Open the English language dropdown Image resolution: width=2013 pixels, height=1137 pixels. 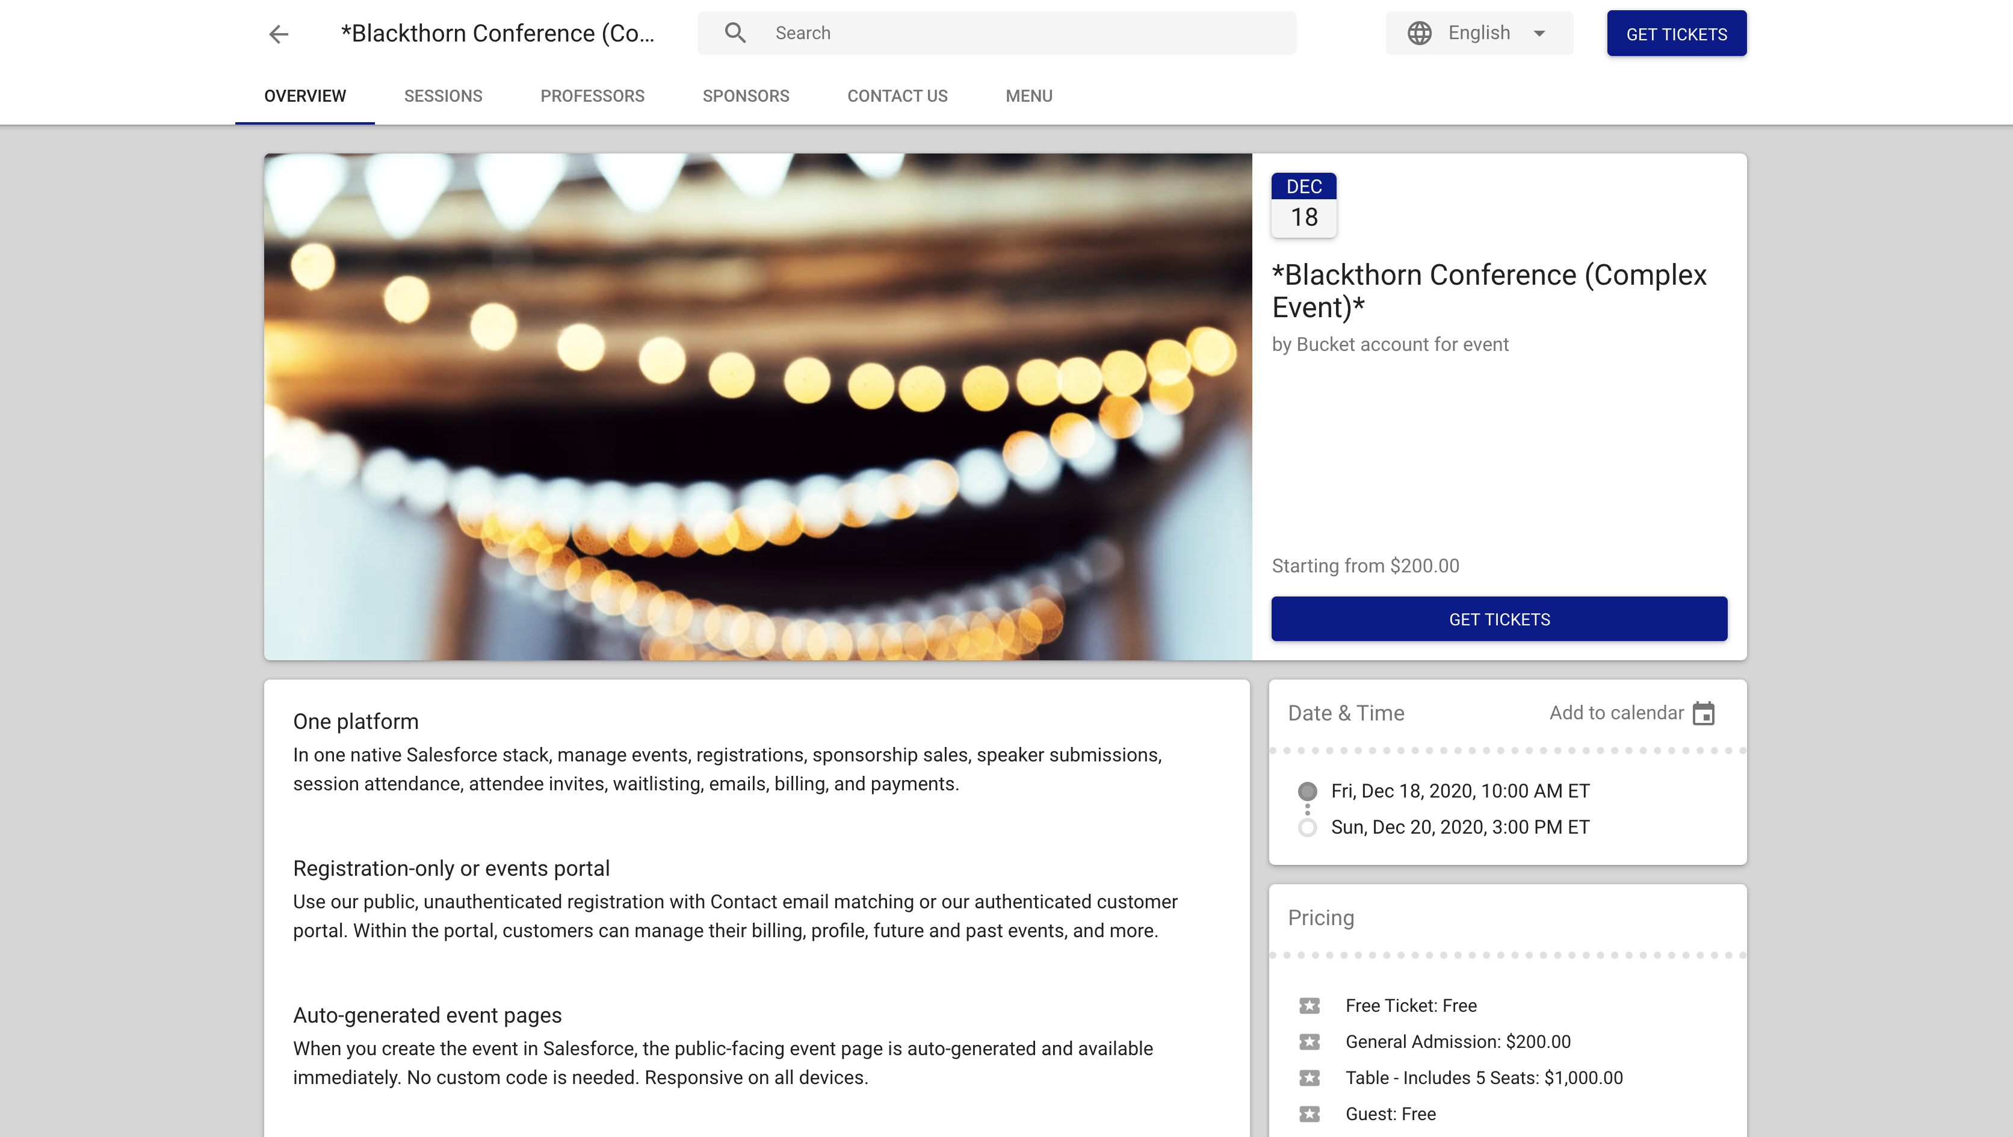(1479, 33)
